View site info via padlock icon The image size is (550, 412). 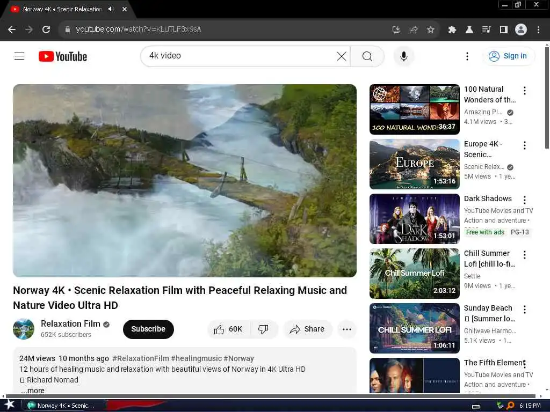pyautogui.click(x=68, y=30)
